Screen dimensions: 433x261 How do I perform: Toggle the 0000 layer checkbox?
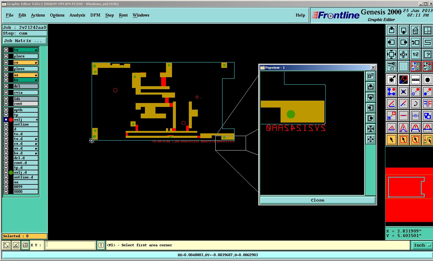tap(6, 192)
